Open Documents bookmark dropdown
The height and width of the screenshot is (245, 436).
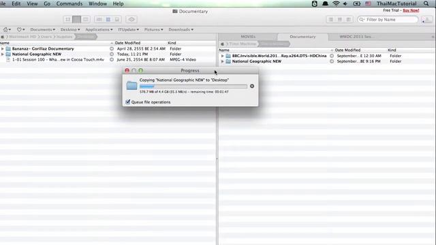(42, 29)
